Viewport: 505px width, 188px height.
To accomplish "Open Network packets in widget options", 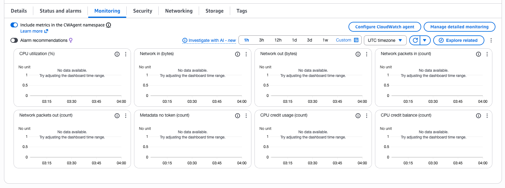I will pyautogui.click(x=487, y=54).
